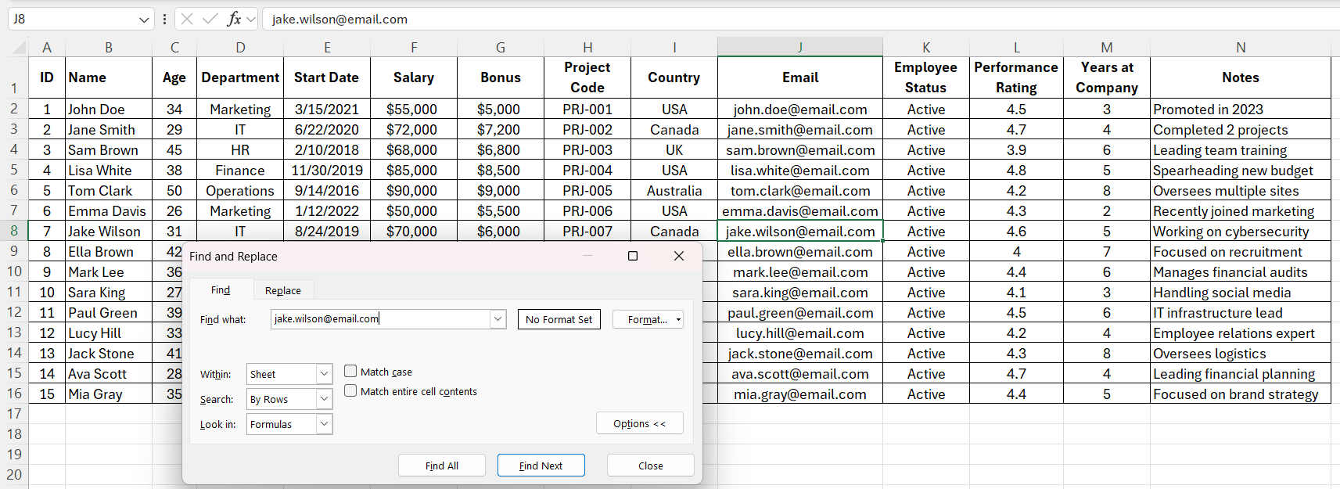Close the Find and Replace dialog with X
1340x489 pixels.
(679, 256)
